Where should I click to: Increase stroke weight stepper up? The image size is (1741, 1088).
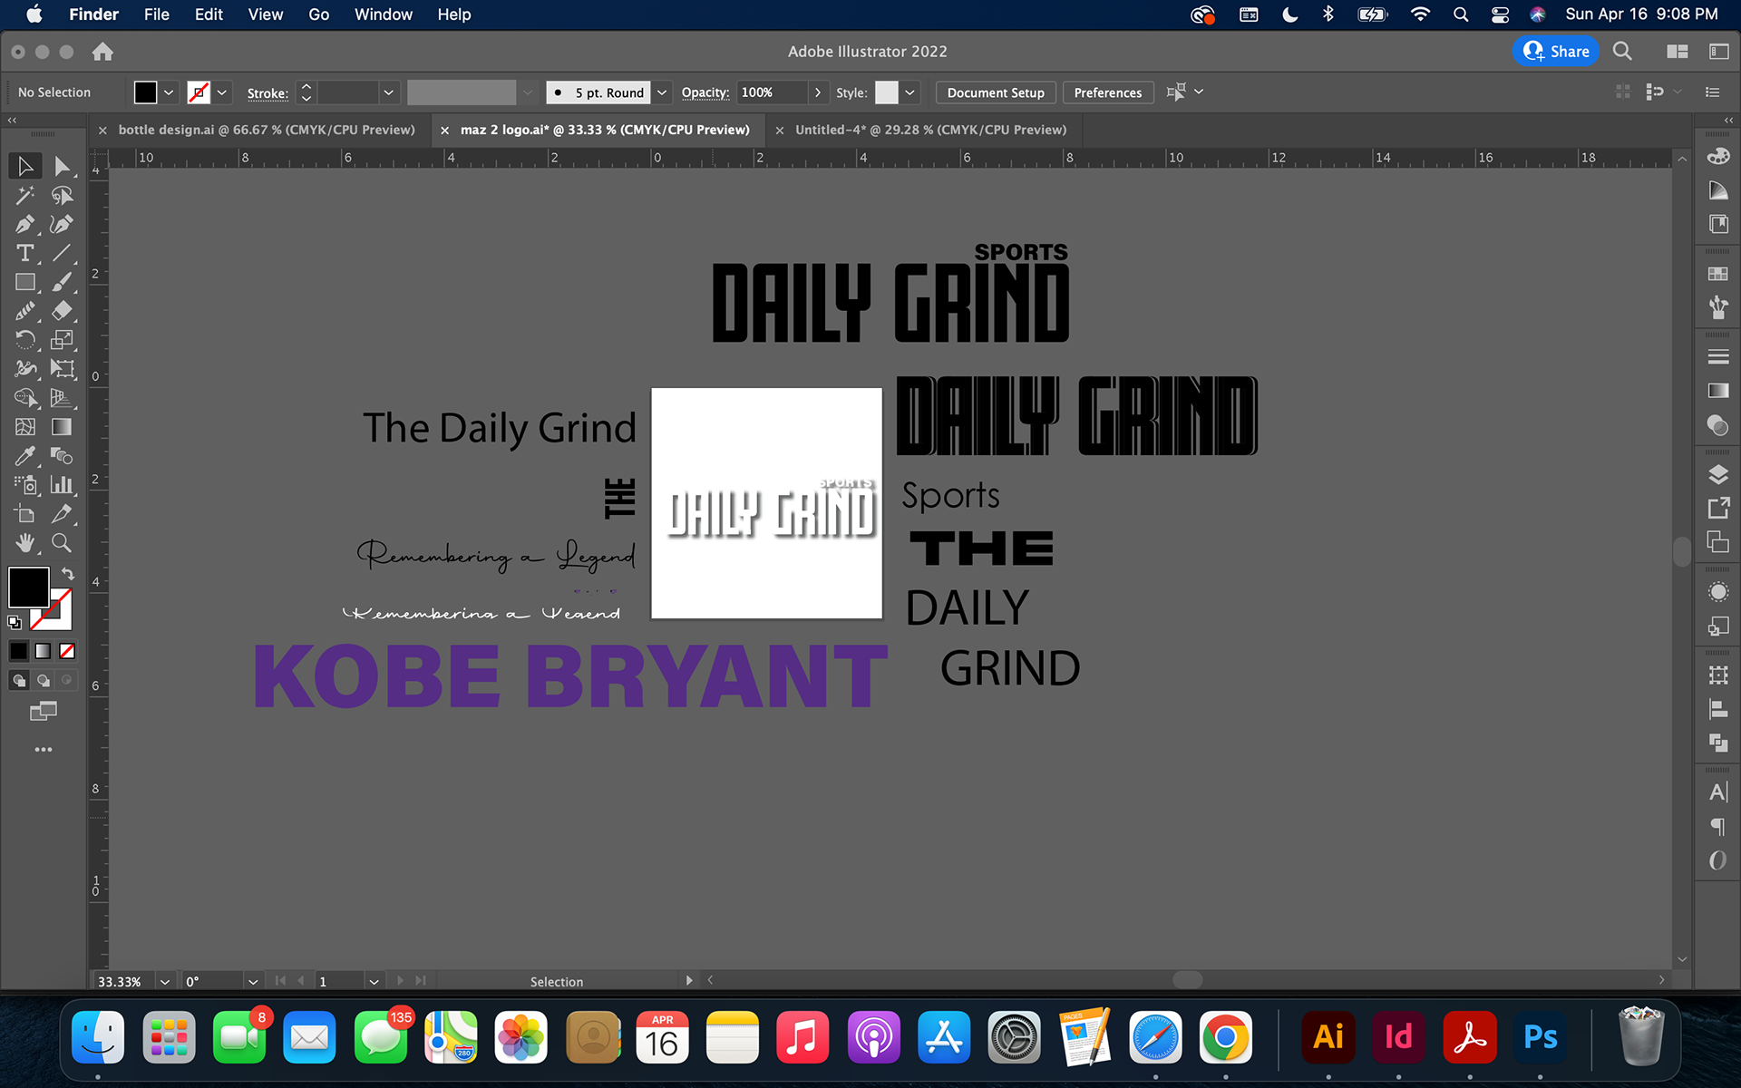[x=306, y=87]
